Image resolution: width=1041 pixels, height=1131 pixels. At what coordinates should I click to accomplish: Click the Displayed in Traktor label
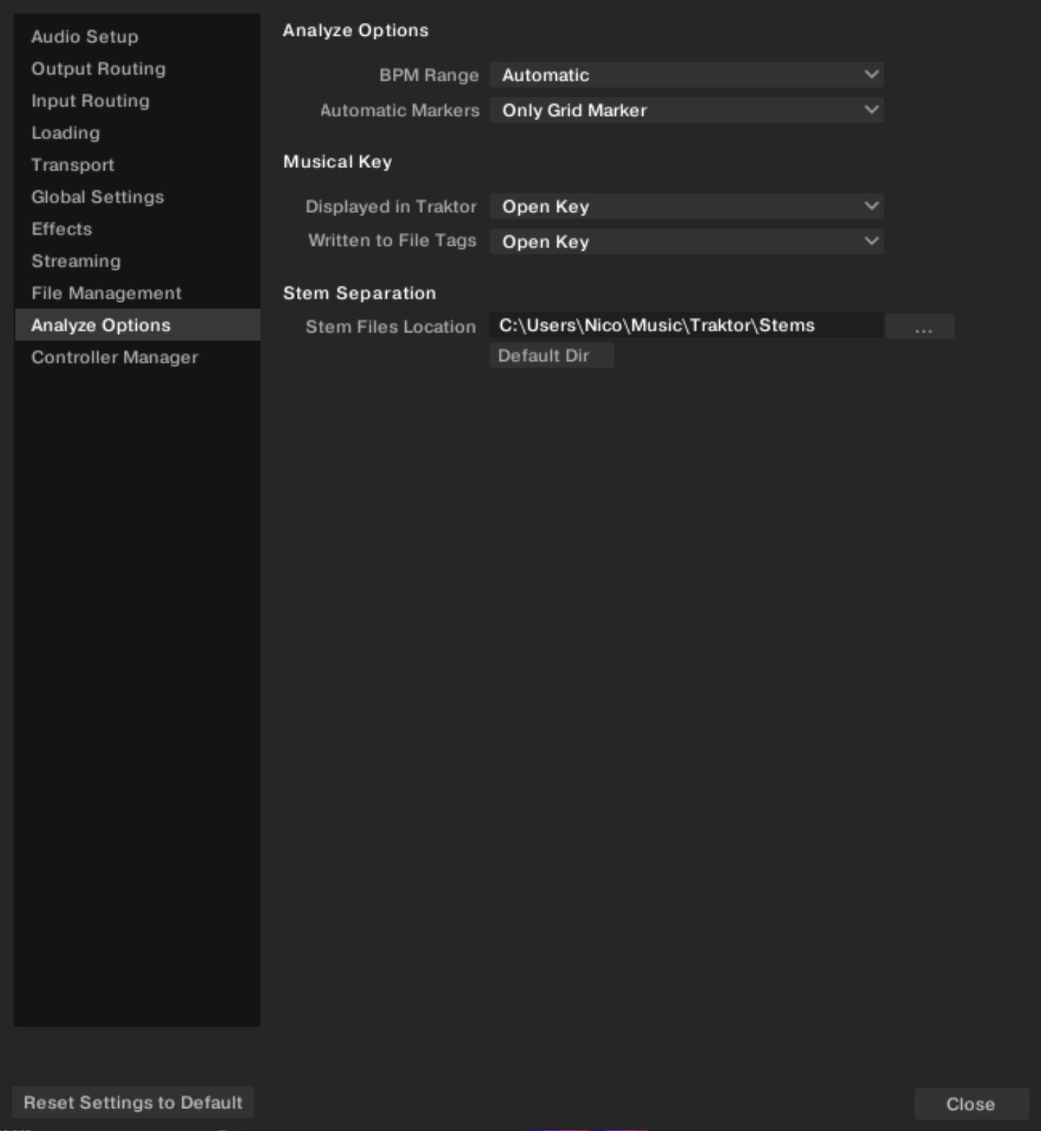[x=391, y=207]
